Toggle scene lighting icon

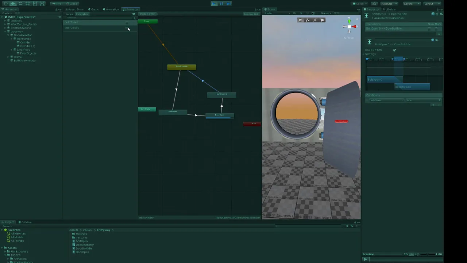click(301, 13)
